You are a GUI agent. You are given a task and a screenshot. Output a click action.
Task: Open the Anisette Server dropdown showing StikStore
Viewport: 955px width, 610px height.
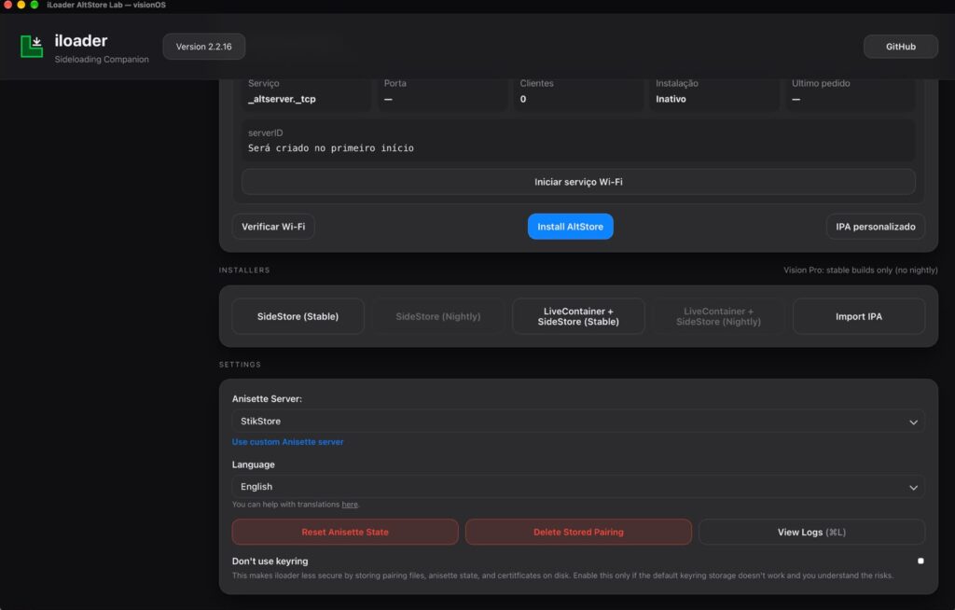click(578, 421)
